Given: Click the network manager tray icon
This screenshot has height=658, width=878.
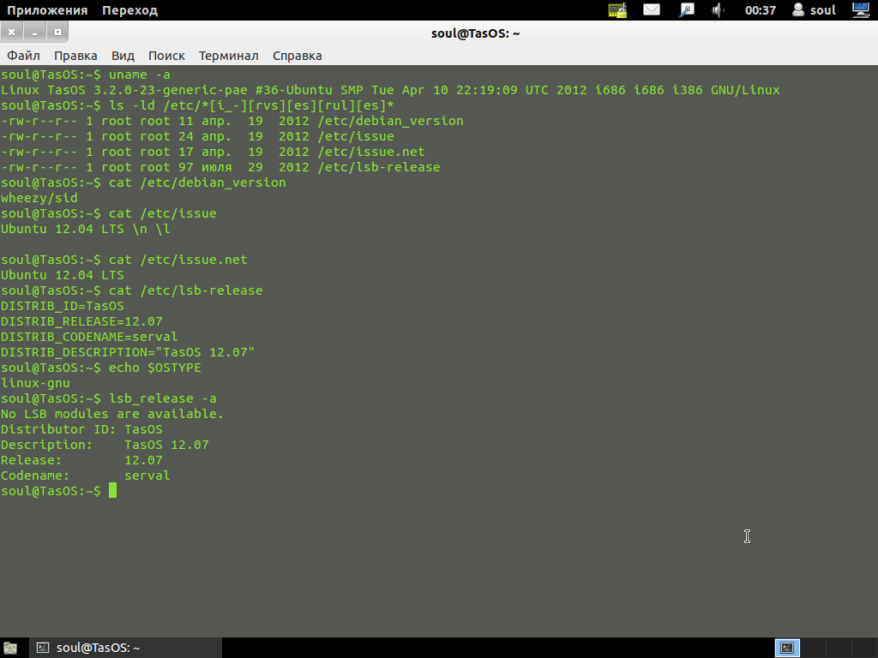Looking at the screenshot, I should (x=617, y=10).
